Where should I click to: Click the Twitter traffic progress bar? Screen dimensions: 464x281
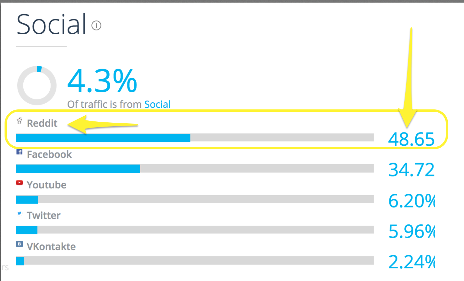pos(195,230)
